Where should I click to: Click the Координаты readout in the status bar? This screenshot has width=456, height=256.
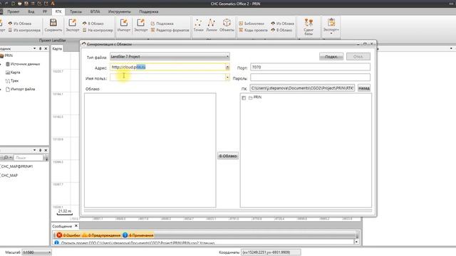point(271,252)
